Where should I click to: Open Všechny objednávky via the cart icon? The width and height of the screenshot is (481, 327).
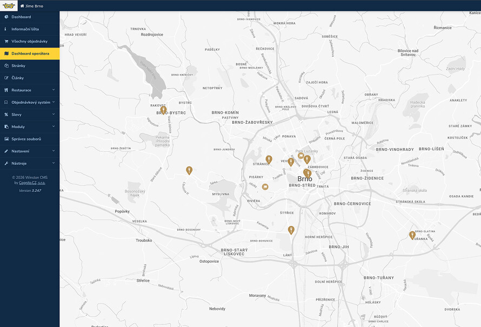point(5,41)
